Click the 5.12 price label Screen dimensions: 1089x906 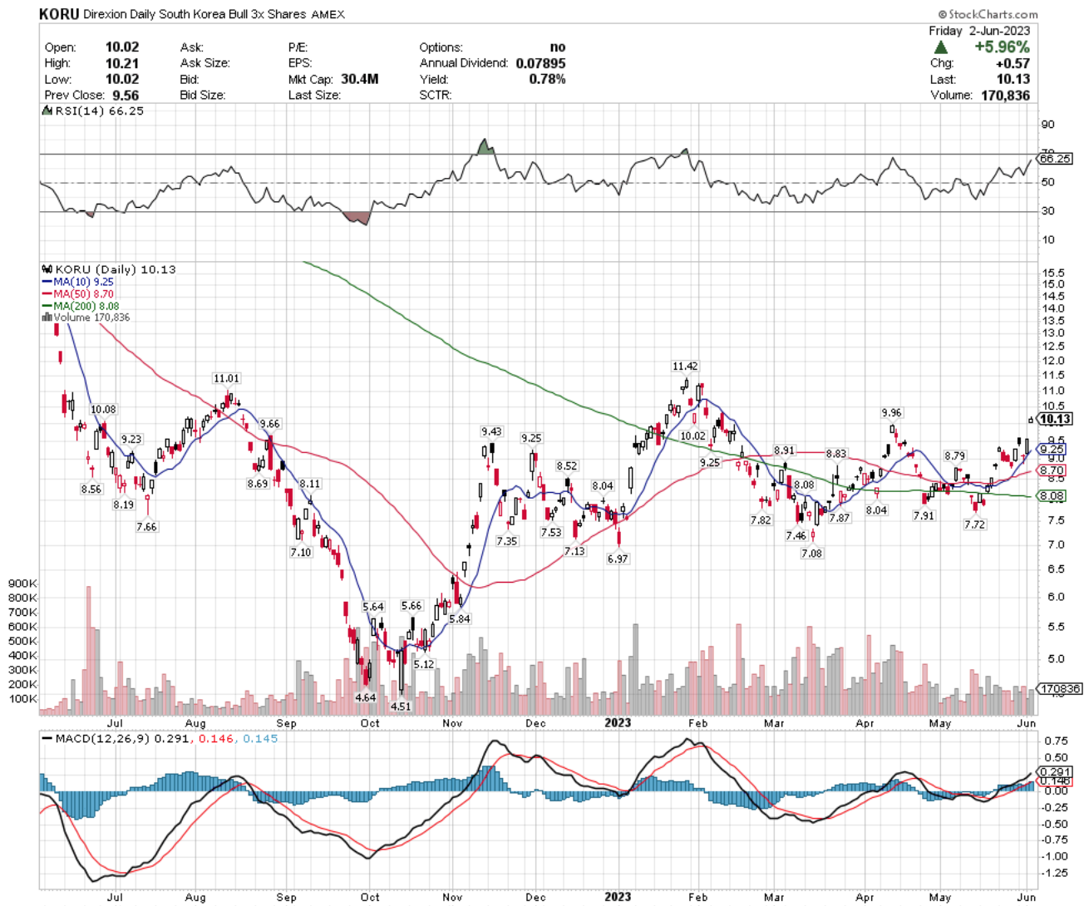(424, 664)
